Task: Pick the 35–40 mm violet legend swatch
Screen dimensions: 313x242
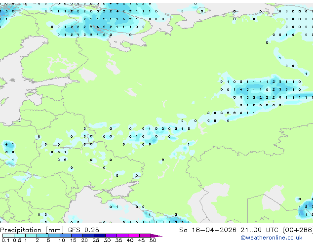Action: click(x=122, y=236)
